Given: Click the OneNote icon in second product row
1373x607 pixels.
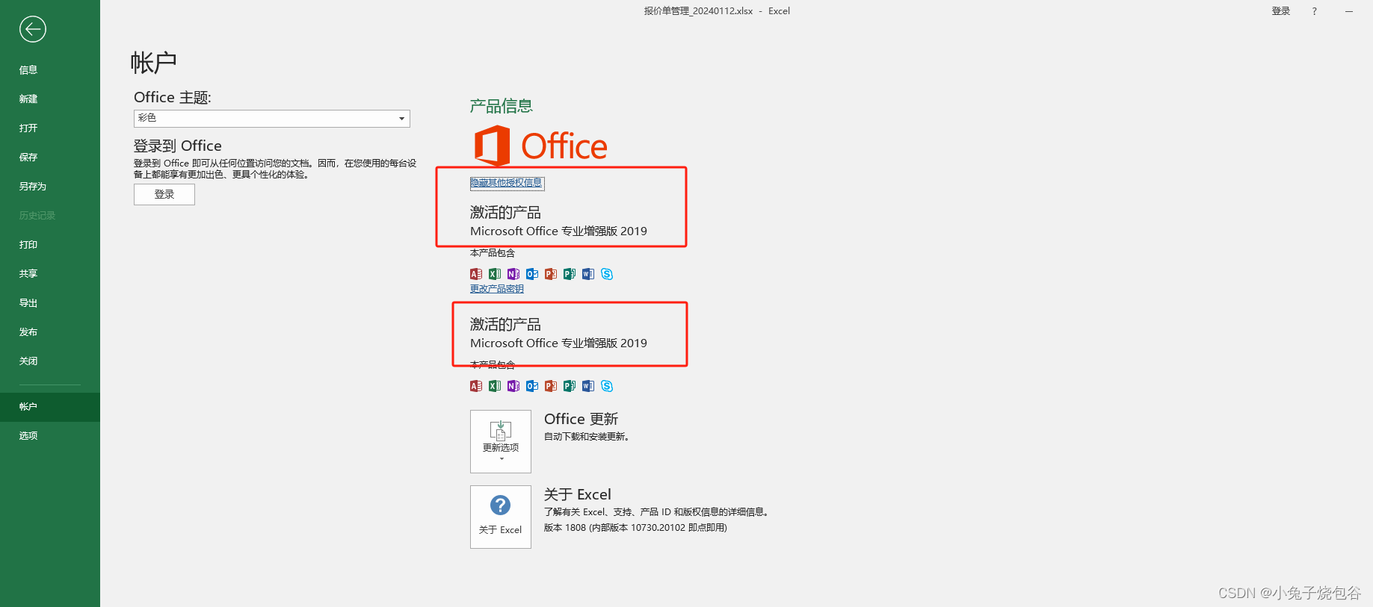Looking at the screenshot, I should click(513, 386).
